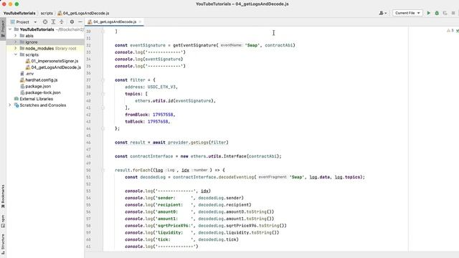Screen dimensions: 459x258
Task: Open the Project side tool window tab
Action: coord(3,29)
